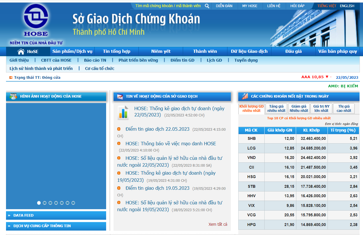Select the first slideshow dot
The image size is (363, 236).
click(x=39, y=203)
